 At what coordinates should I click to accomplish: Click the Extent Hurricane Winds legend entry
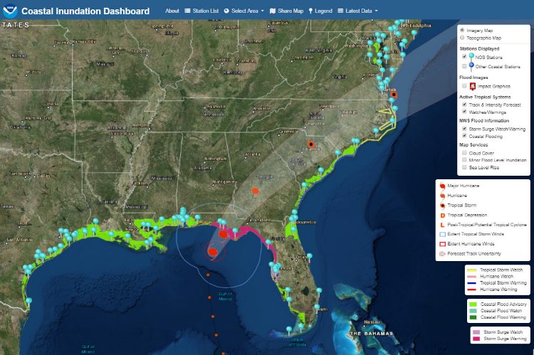coord(467,244)
